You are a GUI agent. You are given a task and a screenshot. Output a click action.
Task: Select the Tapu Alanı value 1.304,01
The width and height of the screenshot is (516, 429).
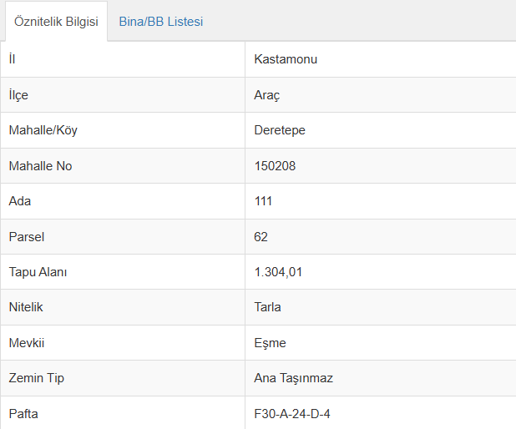(278, 272)
